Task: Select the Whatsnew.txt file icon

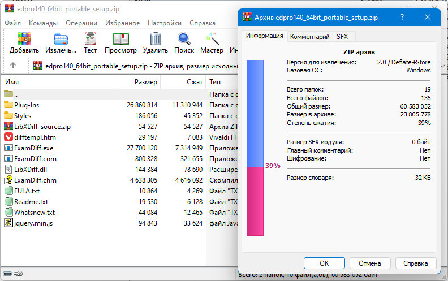Action: (x=8, y=212)
